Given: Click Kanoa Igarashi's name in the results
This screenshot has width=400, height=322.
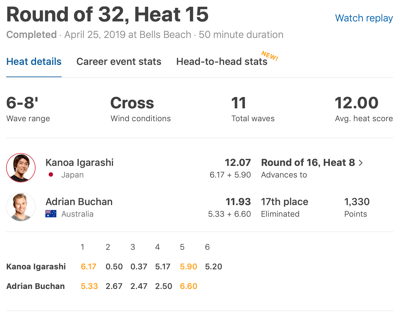Looking at the screenshot, I should pos(80,163).
